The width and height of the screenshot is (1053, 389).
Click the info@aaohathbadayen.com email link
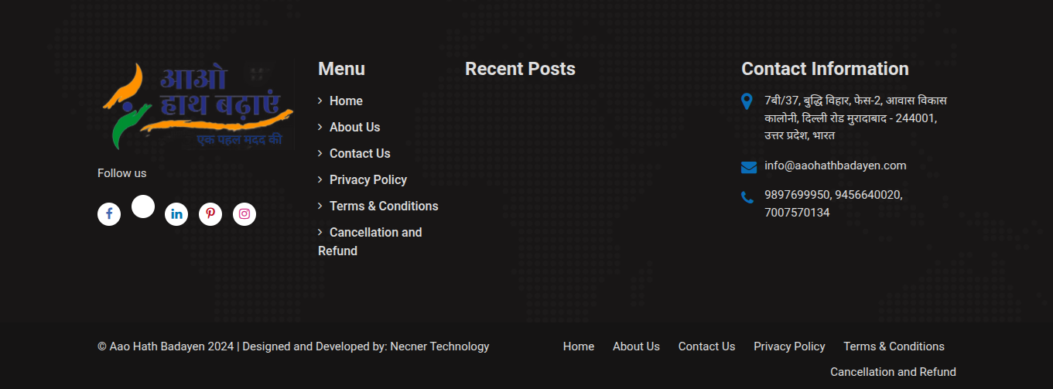[835, 165]
